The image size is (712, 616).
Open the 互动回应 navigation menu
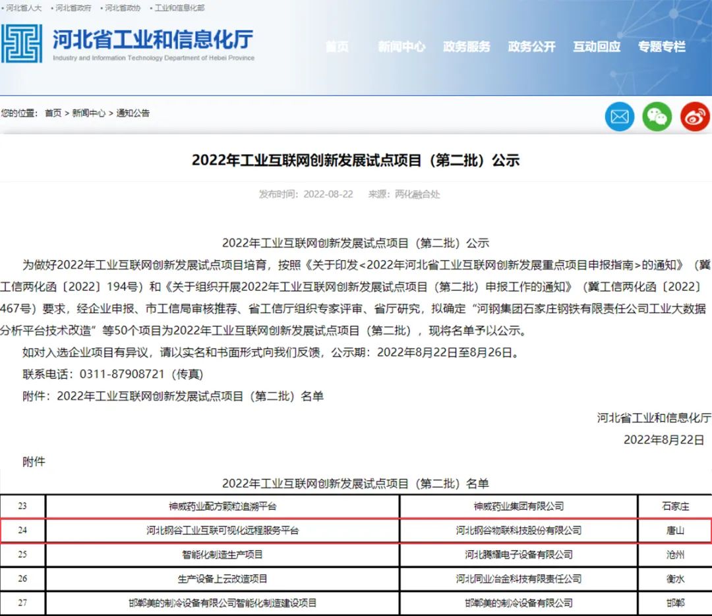597,47
